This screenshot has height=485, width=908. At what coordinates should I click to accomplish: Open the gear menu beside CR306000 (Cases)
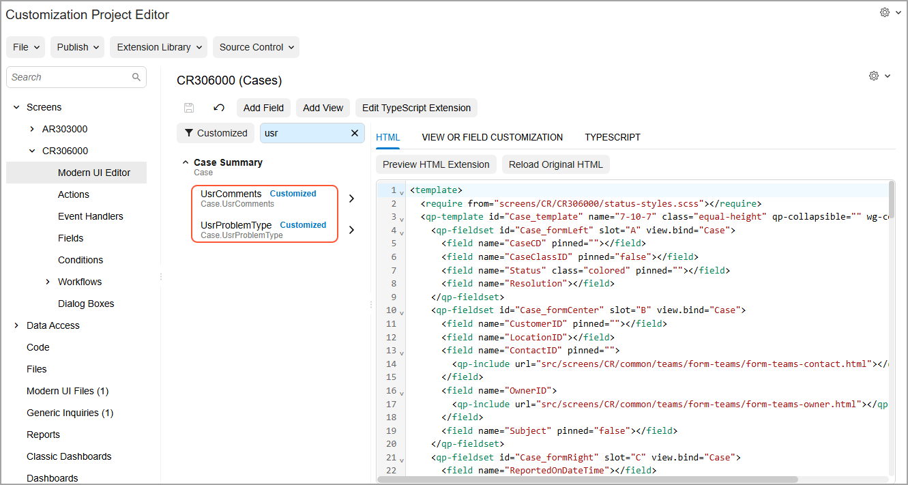point(879,76)
